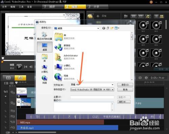Click the previous frame playback button

pos(31,67)
